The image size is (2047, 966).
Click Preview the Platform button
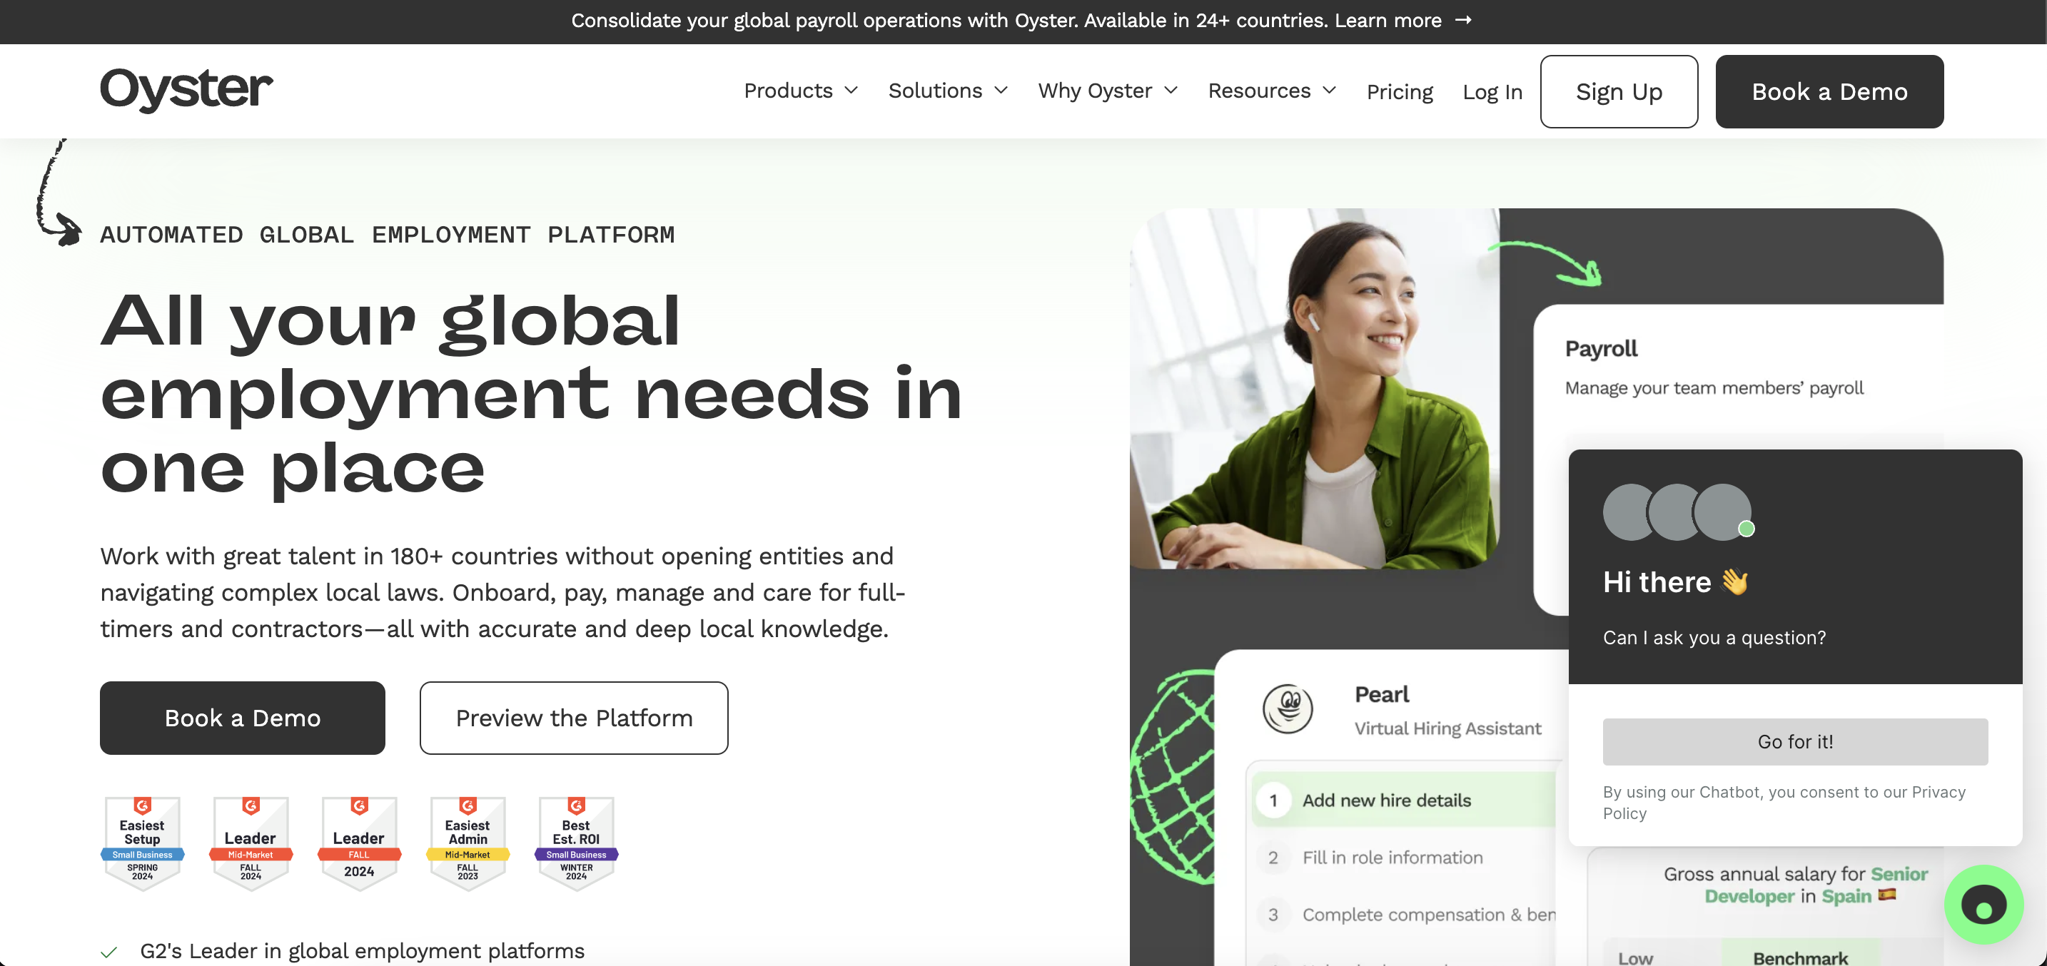coord(574,717)
